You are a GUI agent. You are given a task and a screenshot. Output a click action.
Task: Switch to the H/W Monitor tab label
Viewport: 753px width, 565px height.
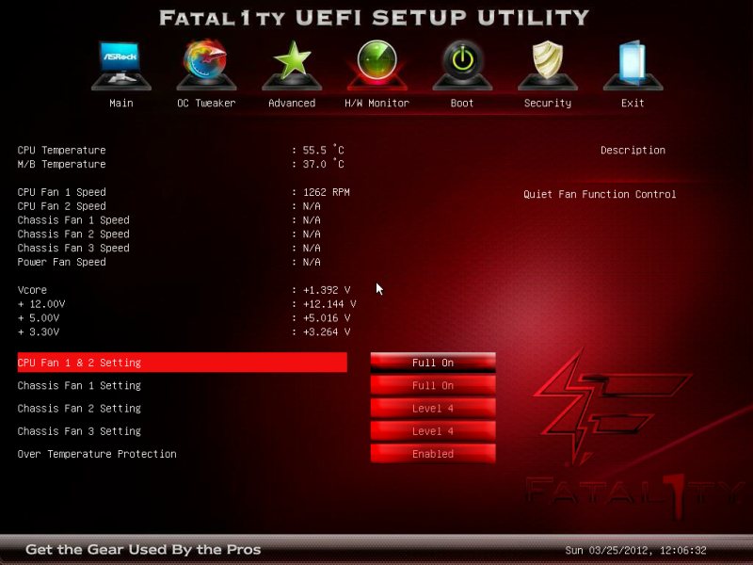click(x=377, y=103)
